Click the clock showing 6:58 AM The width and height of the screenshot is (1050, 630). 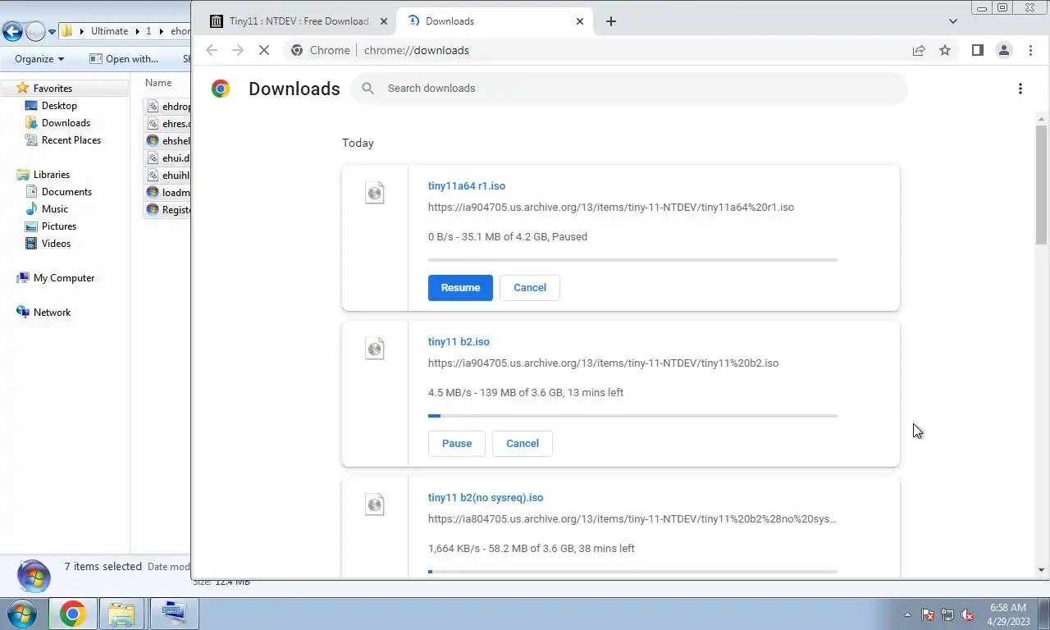pos(1008,614)
